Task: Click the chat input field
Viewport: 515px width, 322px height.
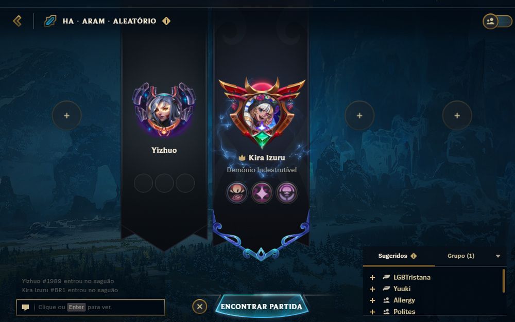Action: [x=91, y=307]
